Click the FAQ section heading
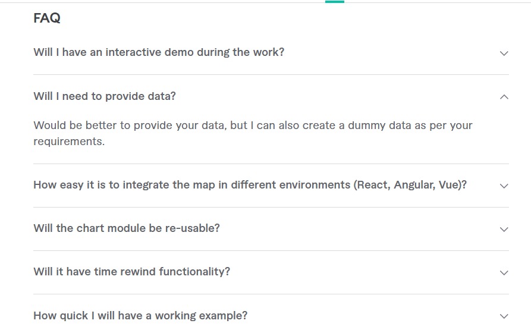 pyautogui.click(x=47, y=18)
